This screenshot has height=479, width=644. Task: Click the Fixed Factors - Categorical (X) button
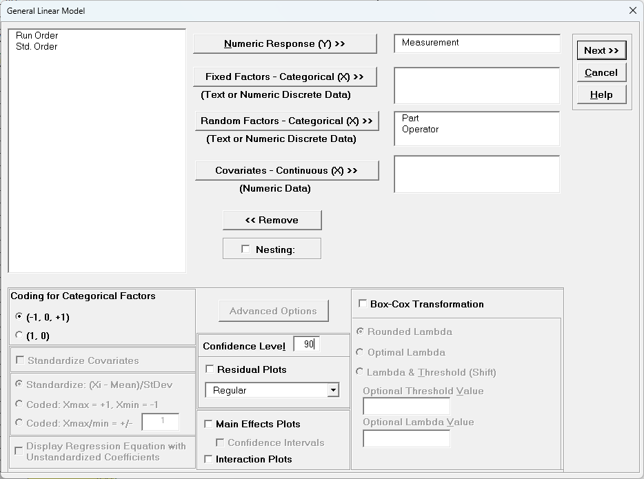click(285, 77)
